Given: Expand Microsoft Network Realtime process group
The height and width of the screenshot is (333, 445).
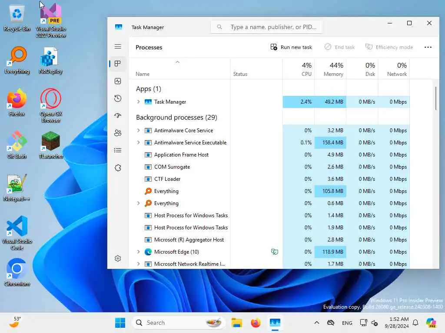Looking at the screenshot, I should pyautogui.click(x=139, y=264).
